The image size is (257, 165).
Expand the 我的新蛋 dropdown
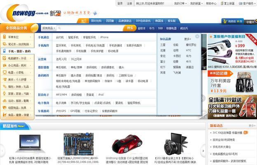pos(196,3)
